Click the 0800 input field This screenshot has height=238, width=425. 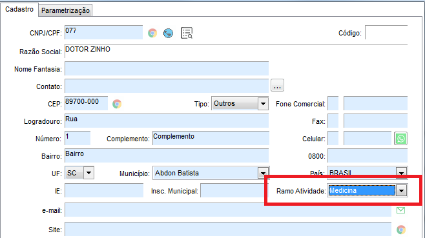click(368, 155)
